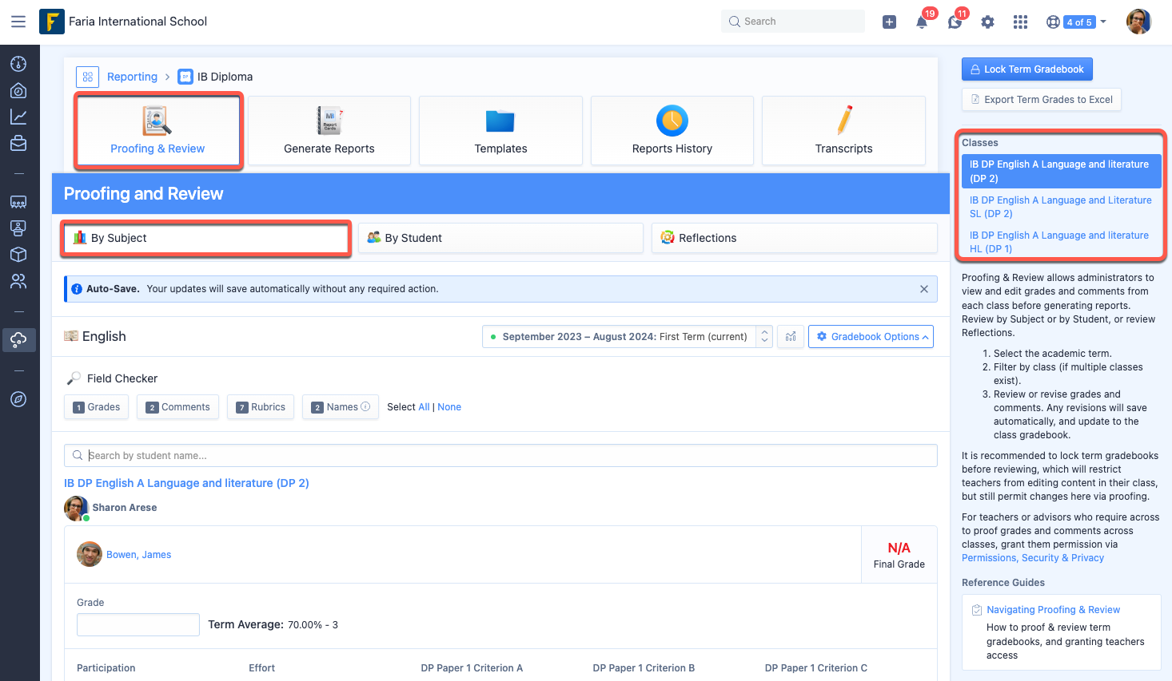Open the settings gear icon
Screen dimensions: 1172x681
pos(987,22)
